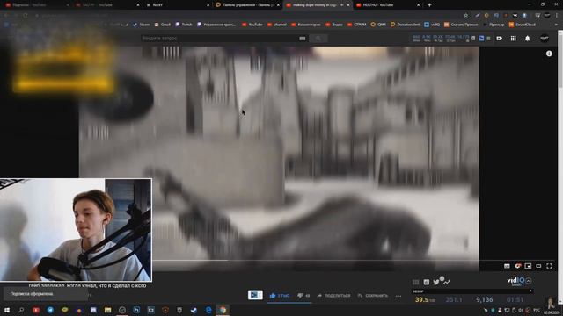This screenshot has height=316, width=563.
Task: Bookmark this page with the star icon
Action: 465,15
